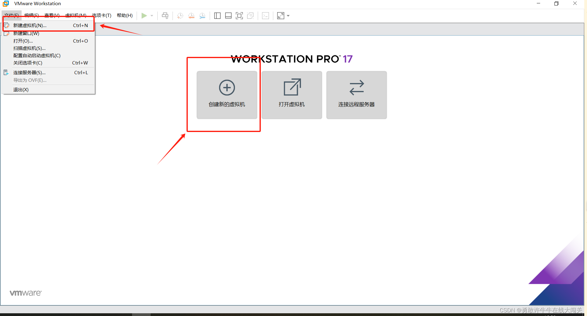
Task: Click the 打开虚拟机 tile
Action: point(292,95)
